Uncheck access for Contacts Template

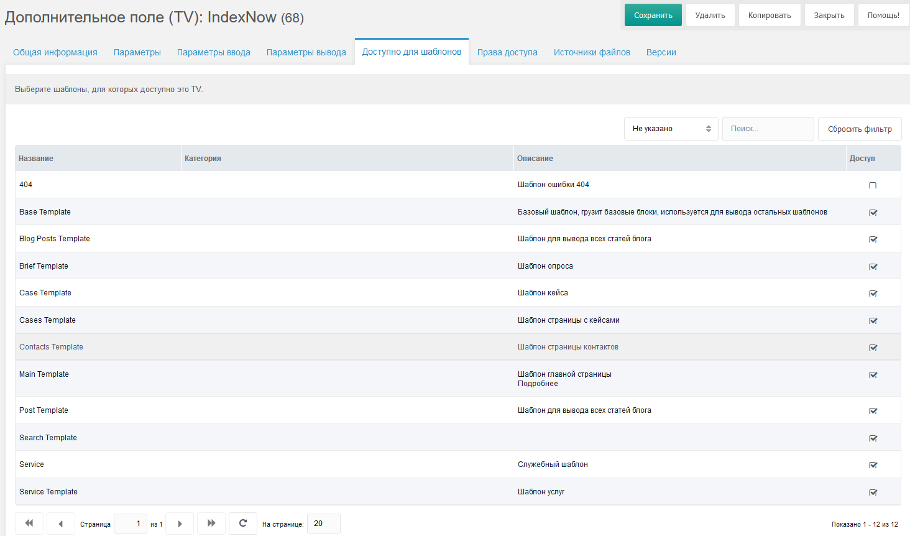(x=873, y=348)
